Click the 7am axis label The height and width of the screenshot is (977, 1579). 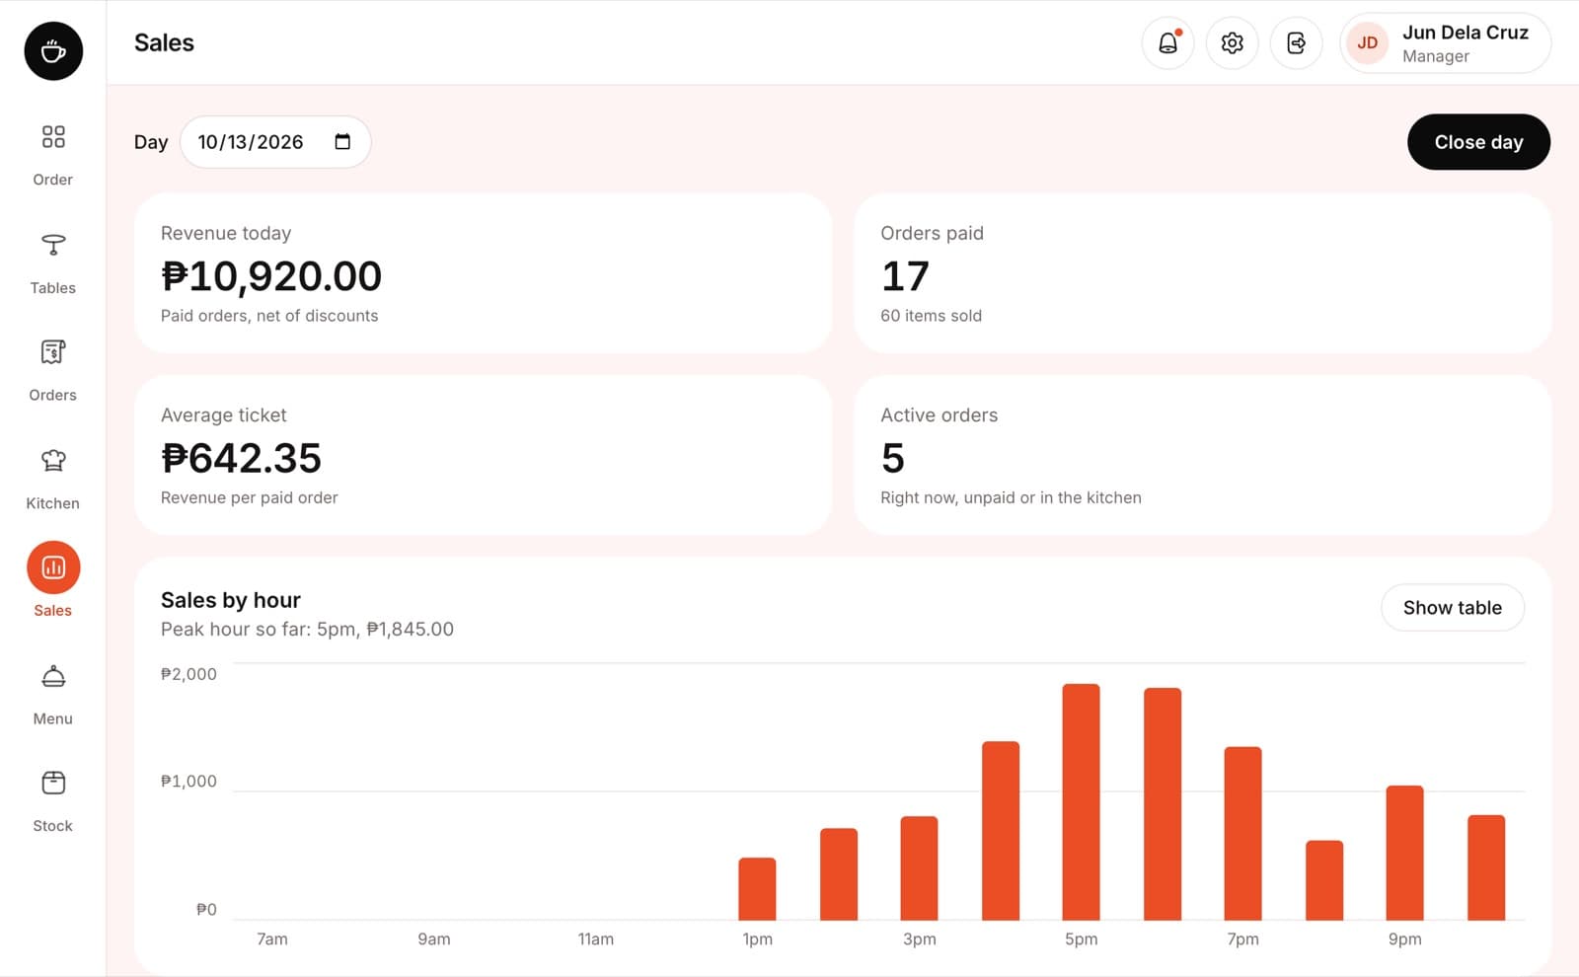coord(272,939)
